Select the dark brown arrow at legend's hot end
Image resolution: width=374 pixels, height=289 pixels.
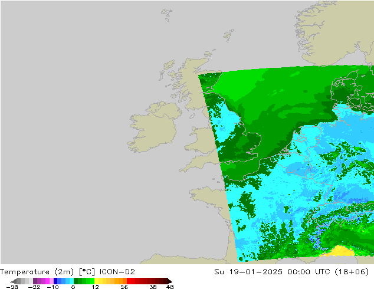tap(169, 281)
